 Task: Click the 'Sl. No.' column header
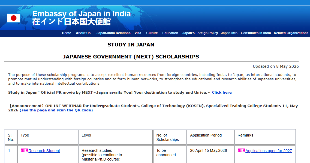tap(11, 137)
